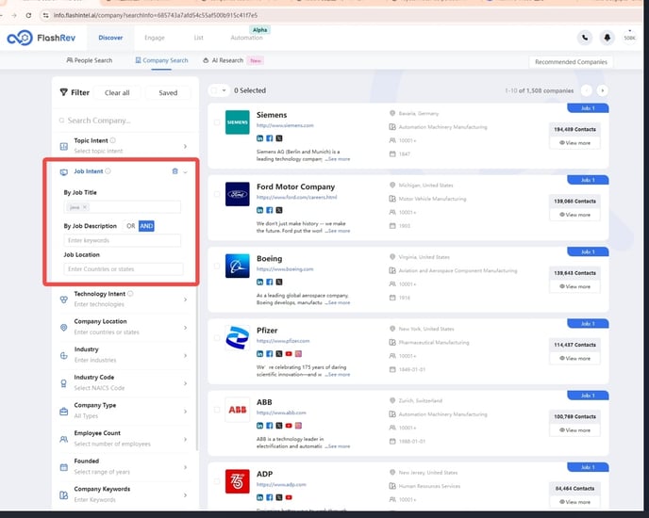The image size is (649, 518).
Task: Go to previous page of company results
Action: pyautogui.click(x=586, y=90)
